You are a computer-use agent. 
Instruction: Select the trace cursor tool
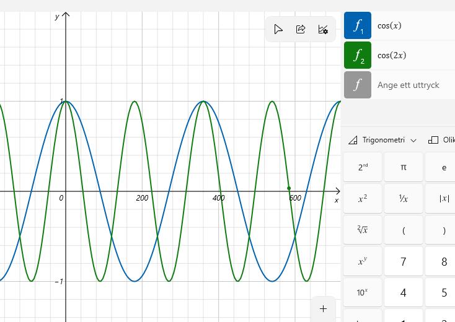pos(278,29)
